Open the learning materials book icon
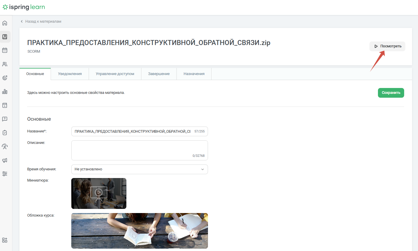The height and width of the screenshot is (251, 418). point(5,37)
